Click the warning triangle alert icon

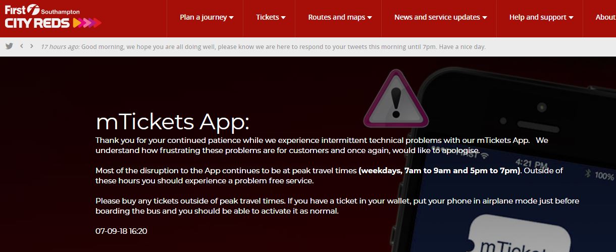396,98
